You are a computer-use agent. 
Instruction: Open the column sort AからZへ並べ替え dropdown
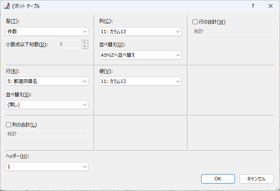[140, 55]
